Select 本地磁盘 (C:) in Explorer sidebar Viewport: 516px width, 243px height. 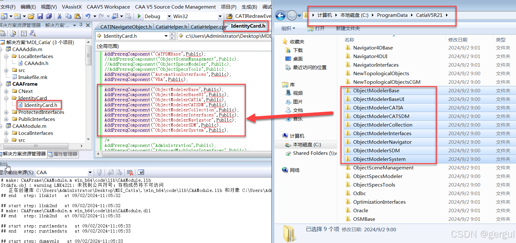coord(306,145)
